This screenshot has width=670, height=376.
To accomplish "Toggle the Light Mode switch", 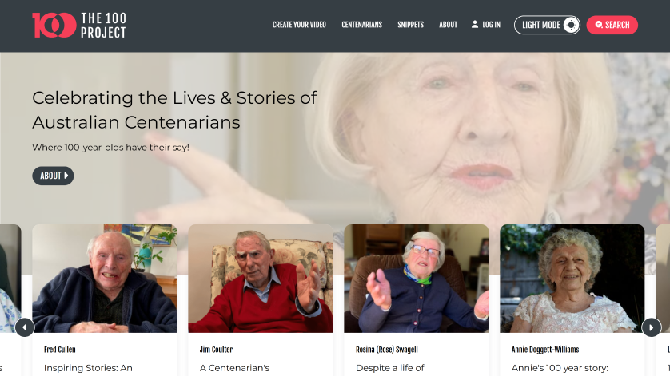I will point(547,25).
